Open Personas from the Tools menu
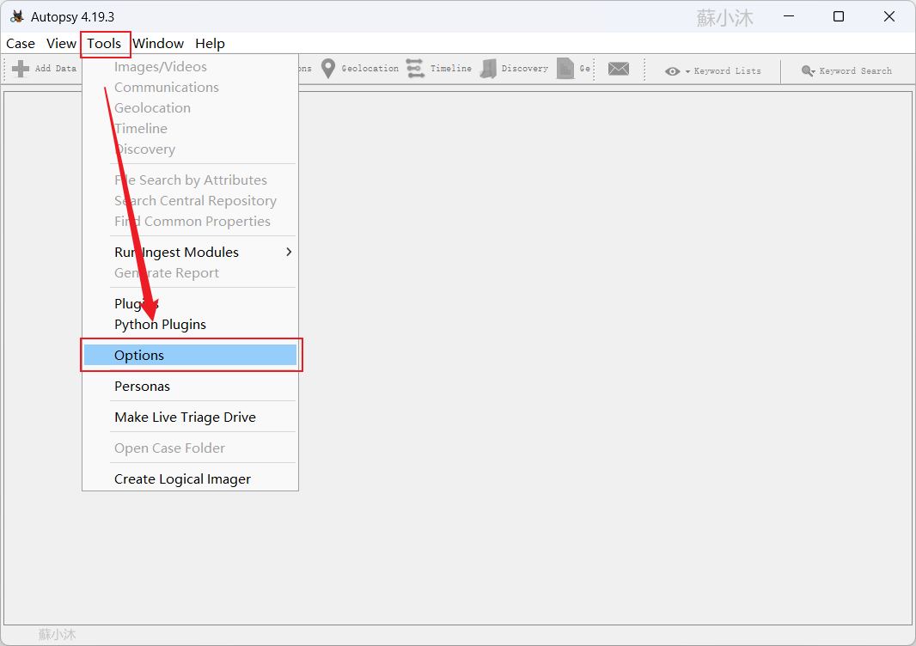 click(191, 386)
